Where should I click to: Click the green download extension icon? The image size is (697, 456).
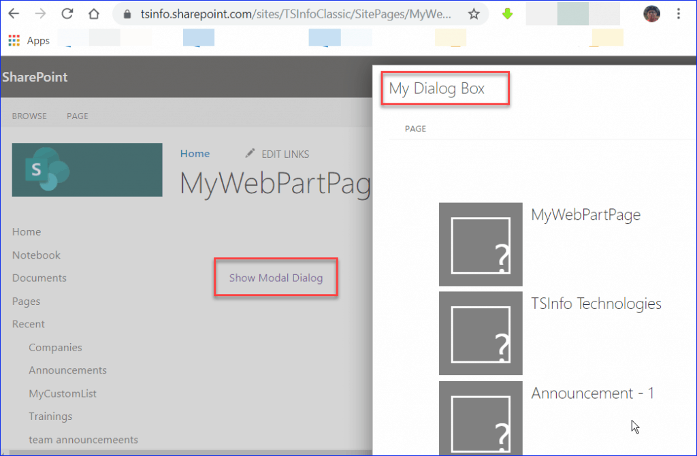507,14
